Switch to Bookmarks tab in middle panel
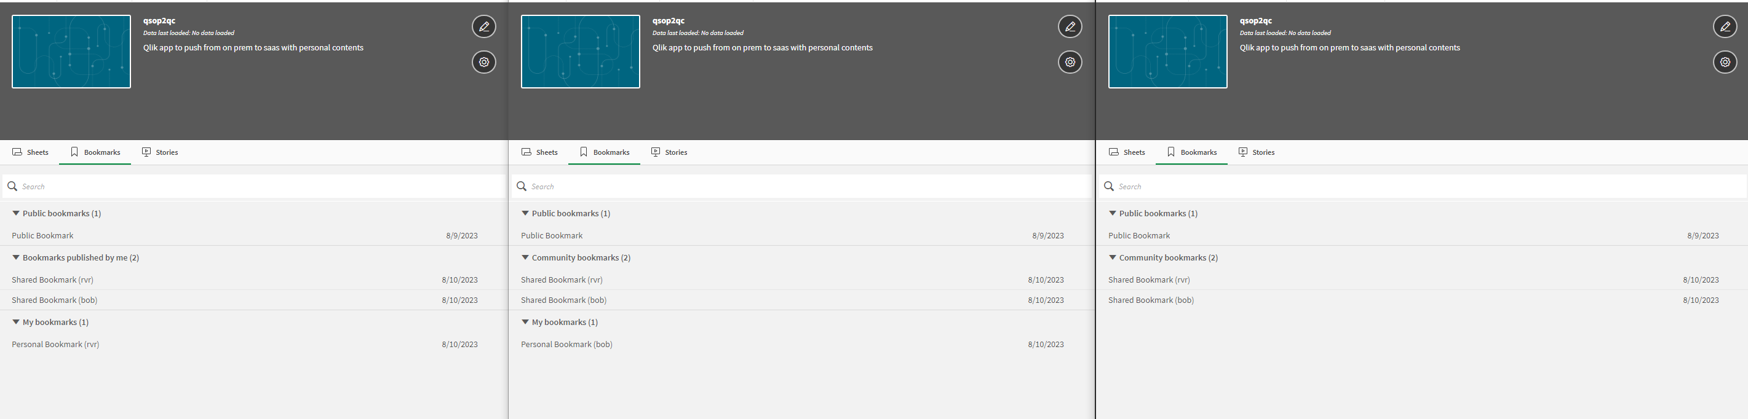The width and height of the screenshot is (1748, 419). [605, 152]
